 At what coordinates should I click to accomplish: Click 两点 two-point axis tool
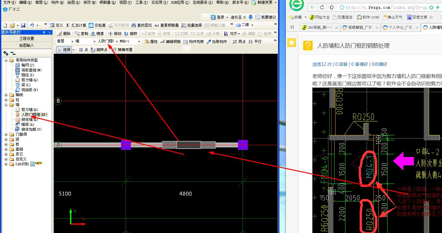tap(239, 41)
